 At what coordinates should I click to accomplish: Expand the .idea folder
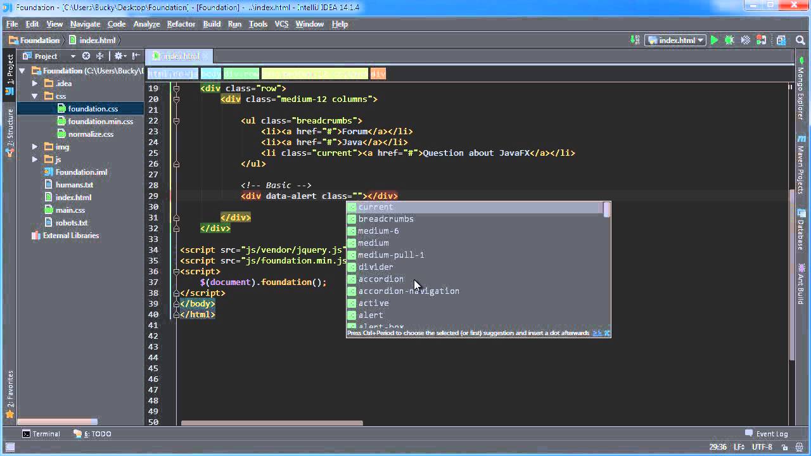[35, 84]
